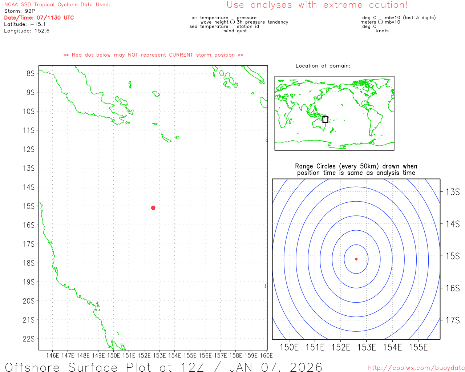465x372 pixels.
Task: Click the station legend circle near 'wave height'
Action: pyautogui.click(x=232, y=22)
